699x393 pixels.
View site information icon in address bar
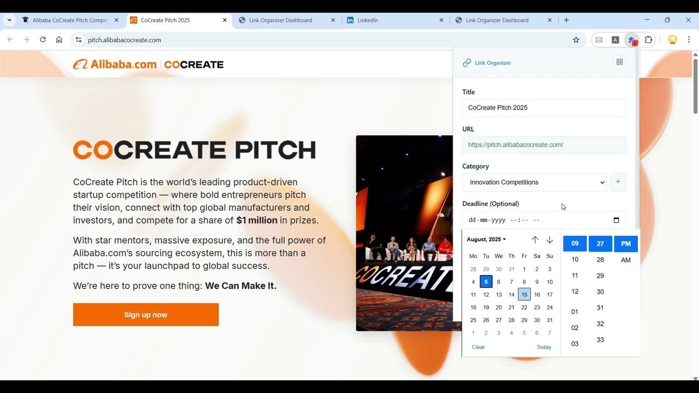[x=78, y=40]
